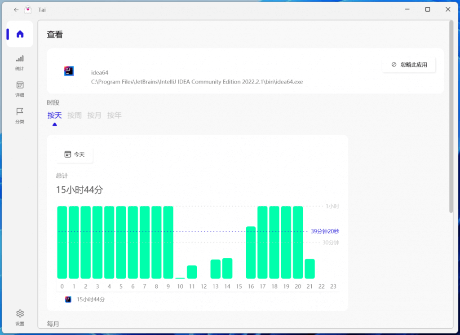Screen dimensions: 460x335
Task: Switch to the 按月 monthly tab
Action: pos(94,115)
